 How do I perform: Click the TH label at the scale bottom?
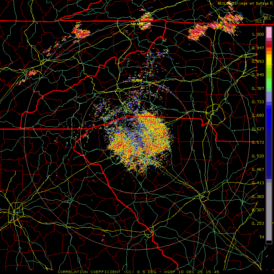click(x=262, y=237)
